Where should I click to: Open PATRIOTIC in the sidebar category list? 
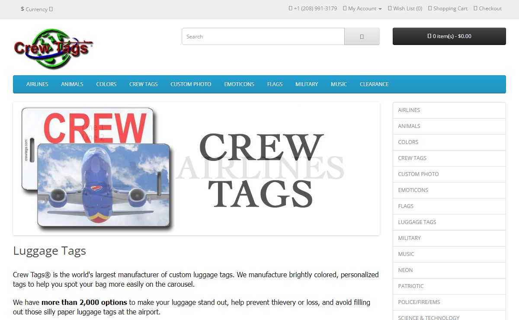coord(449,286)
